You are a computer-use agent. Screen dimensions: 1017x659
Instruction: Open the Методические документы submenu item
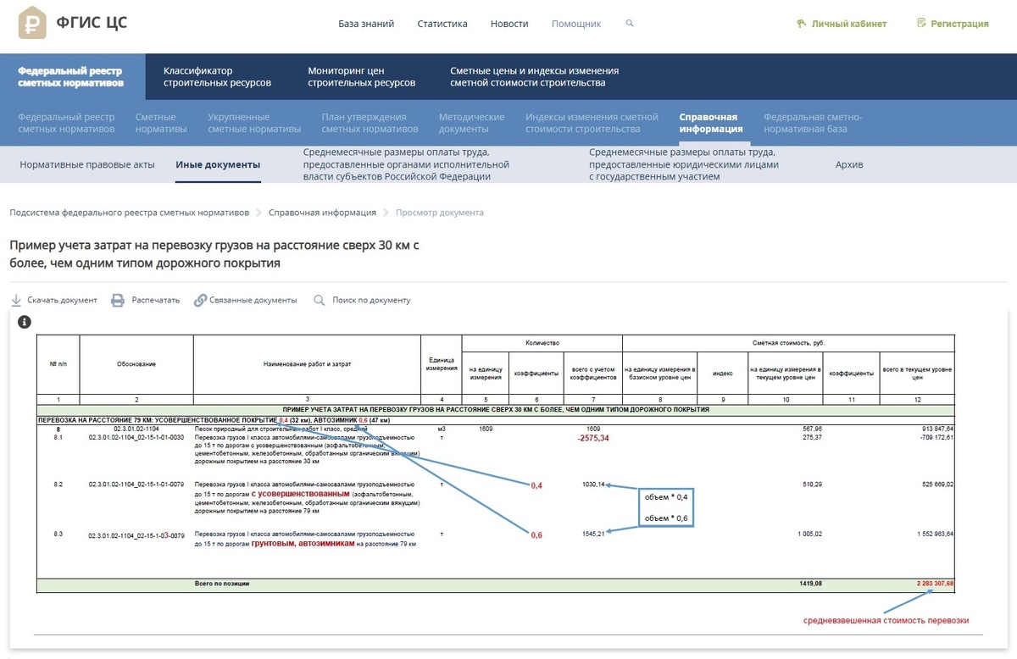[472, 123]
